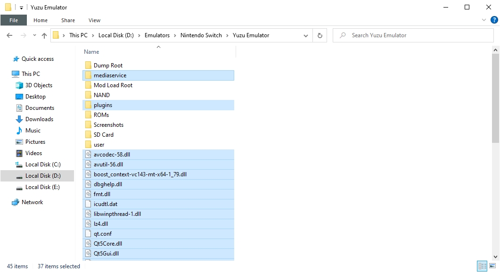This screenshot has width=500, height=272.
Task: Expand chevron after Nintendo Switch in breadcrumb
Action: tap(227, 35)
